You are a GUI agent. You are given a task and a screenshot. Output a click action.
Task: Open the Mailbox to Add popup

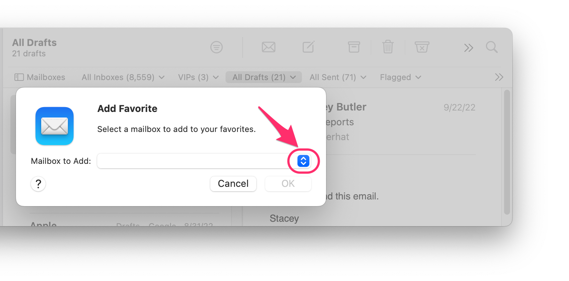pos(303,161)
